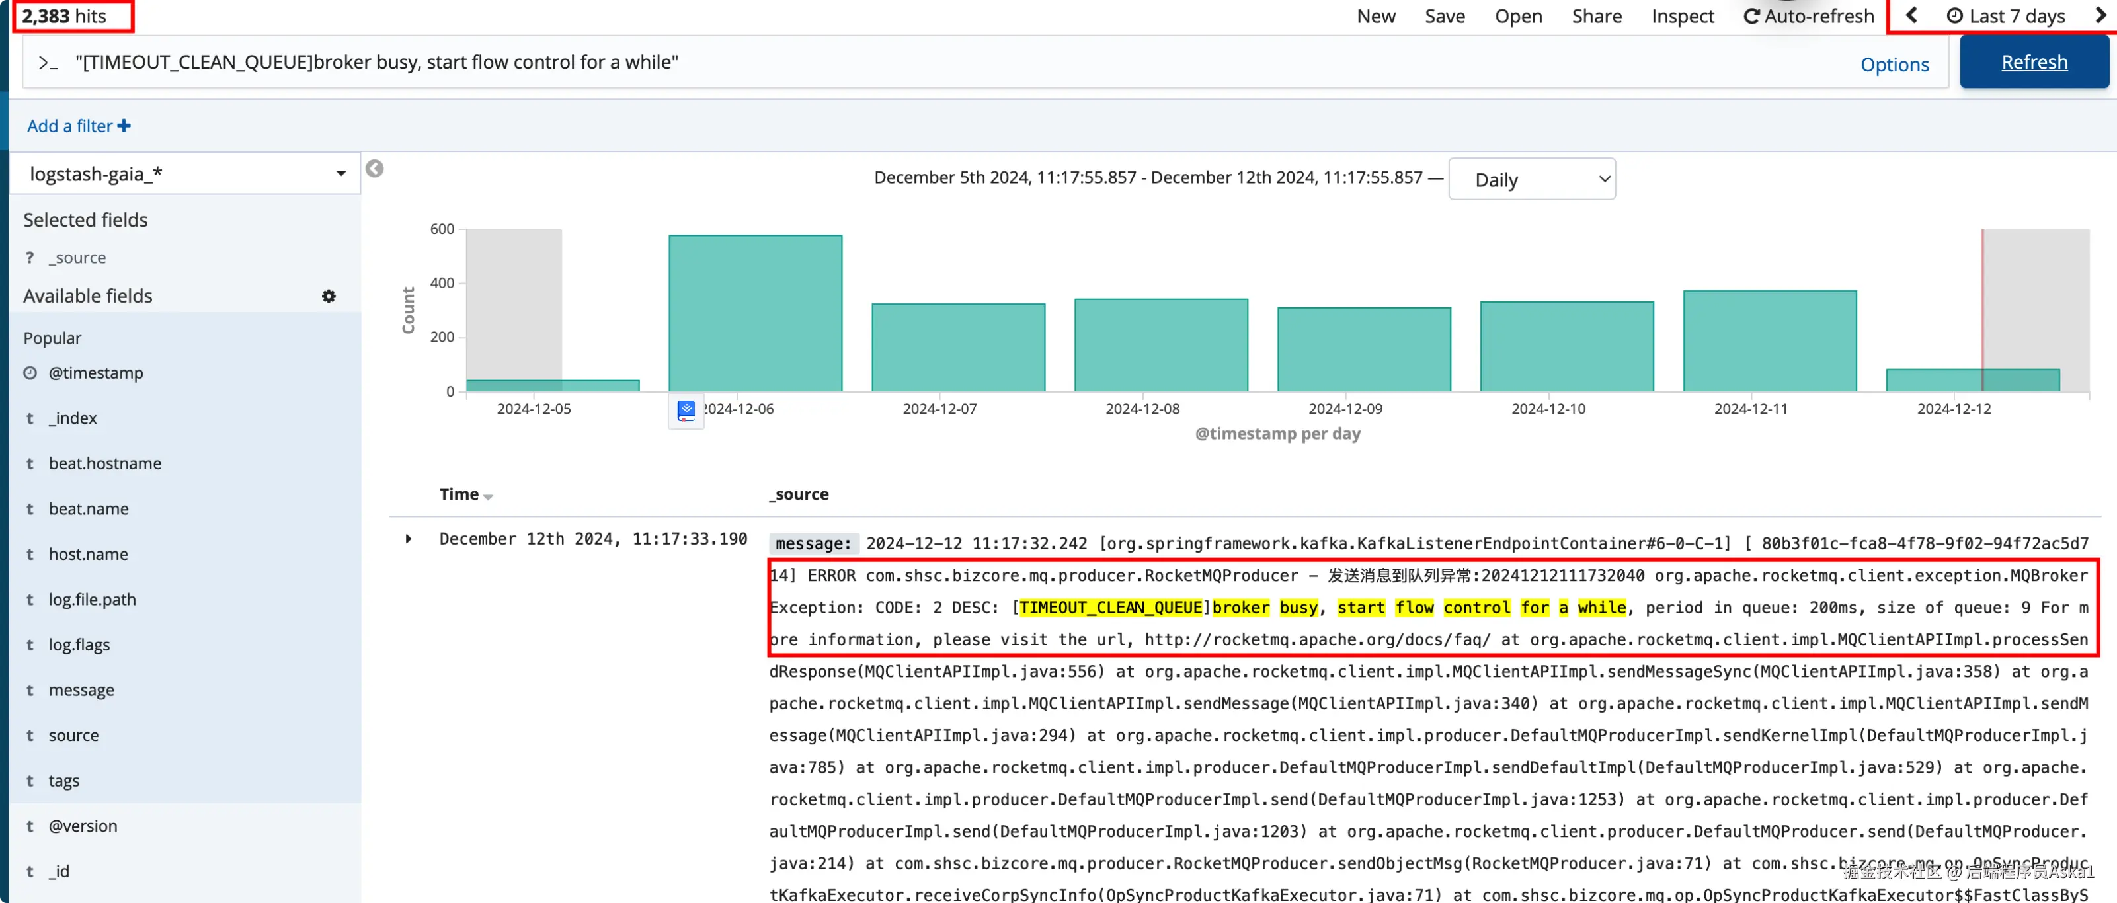Collapse the fields sidebar with the arrow icon
This screenshot has height=903, width=2117.
[x=375, y=169]
